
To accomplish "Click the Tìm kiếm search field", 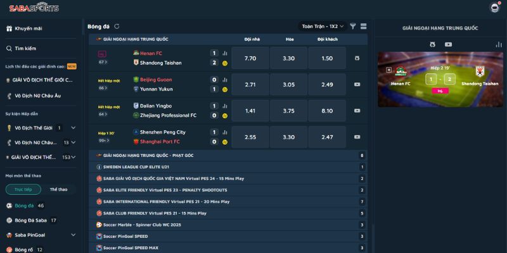I will point(25,48).
